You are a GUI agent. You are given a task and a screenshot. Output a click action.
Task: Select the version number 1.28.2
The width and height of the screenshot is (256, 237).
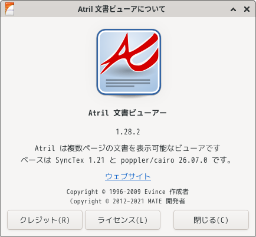[128, 131]
